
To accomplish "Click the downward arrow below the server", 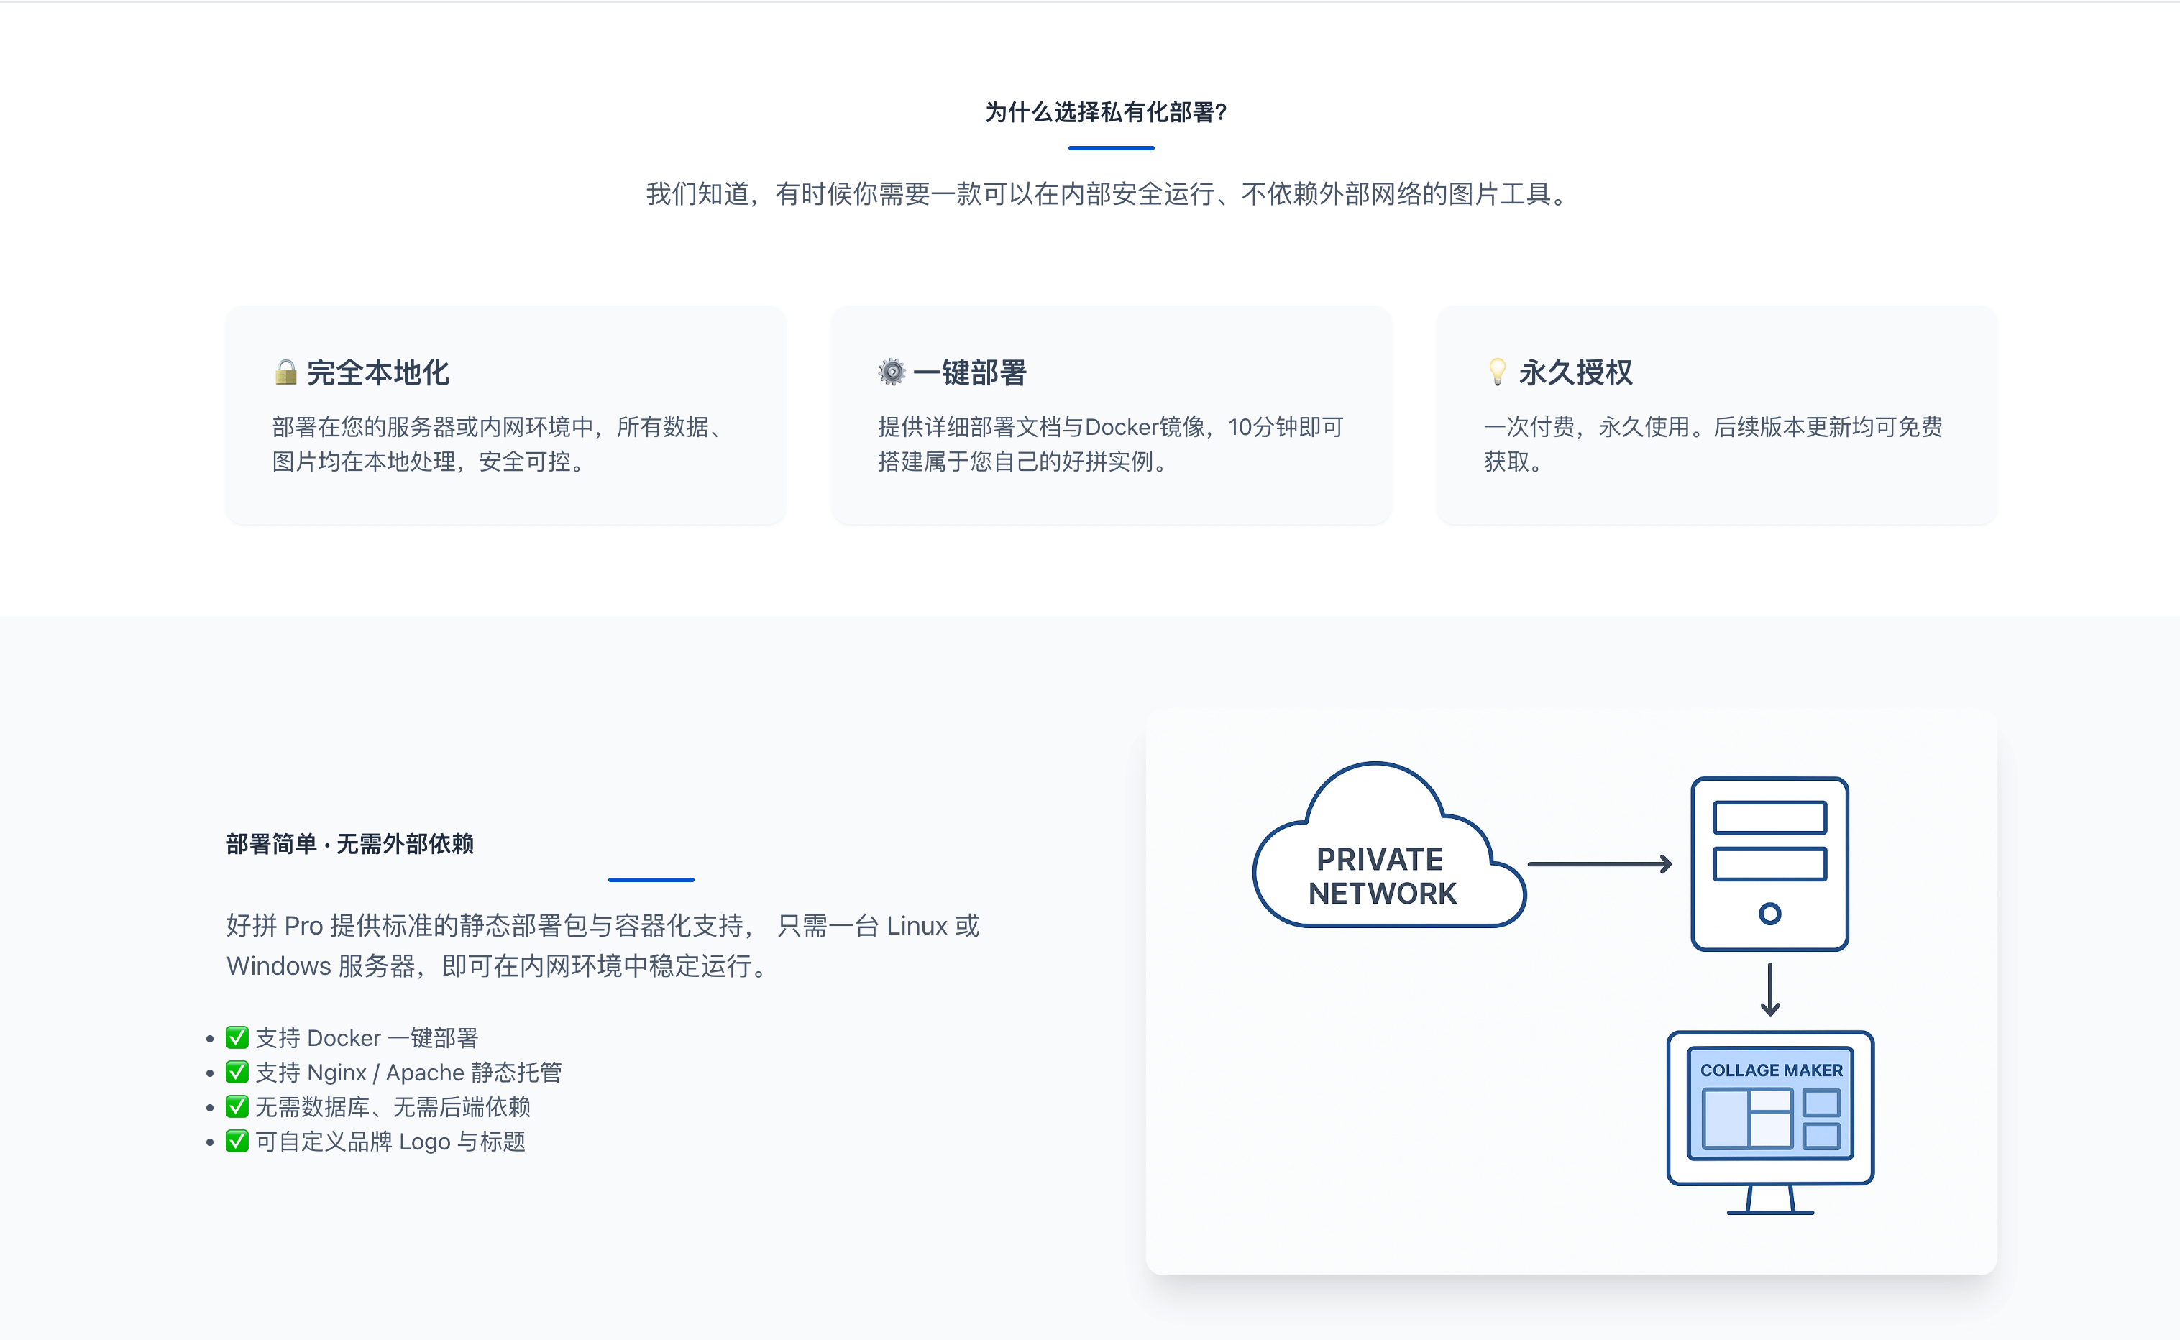I will (1769, 989).
